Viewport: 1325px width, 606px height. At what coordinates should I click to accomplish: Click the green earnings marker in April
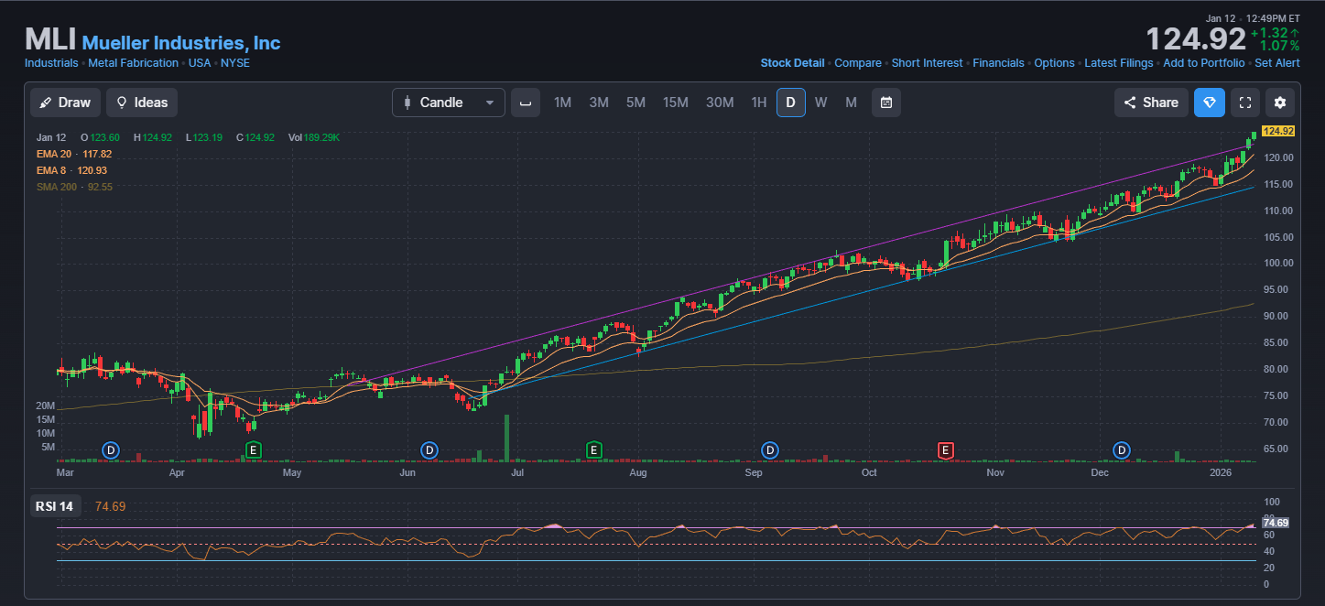pyautogui.click(x=254, y=449)
